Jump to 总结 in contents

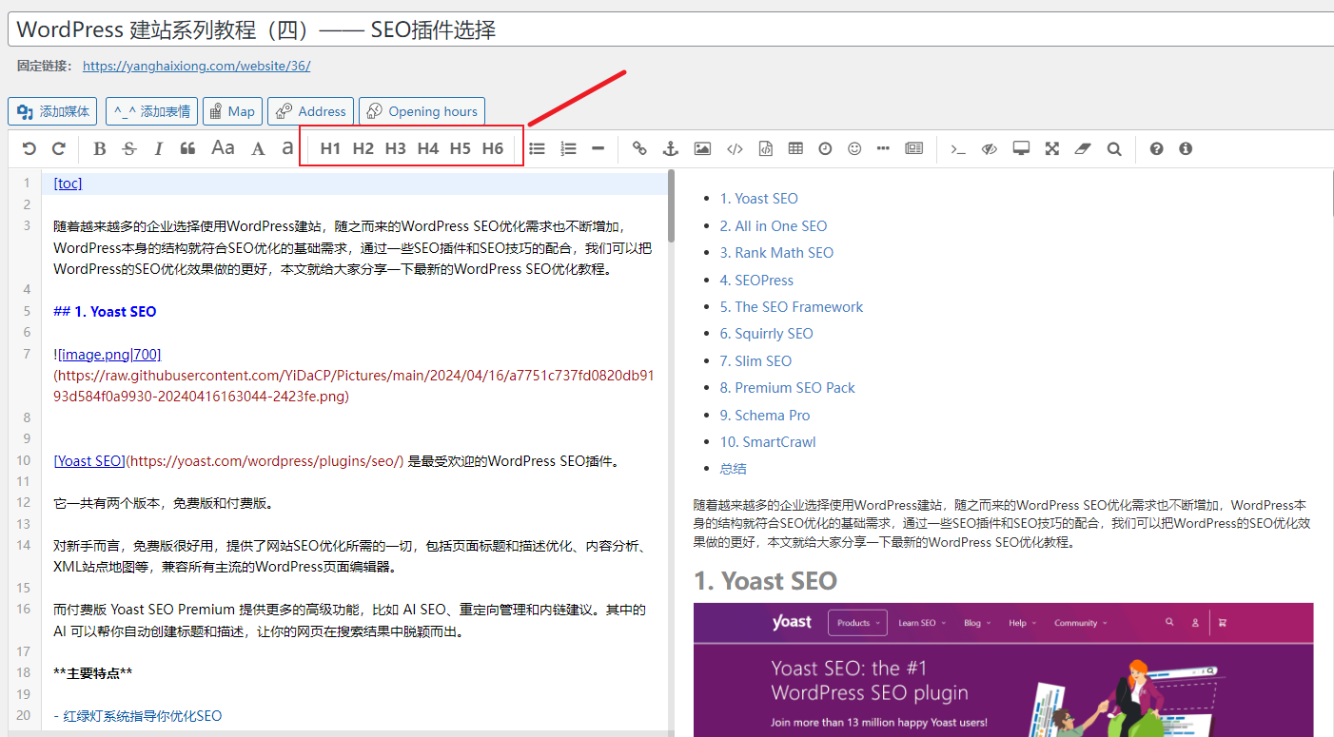tap(733, 469)
